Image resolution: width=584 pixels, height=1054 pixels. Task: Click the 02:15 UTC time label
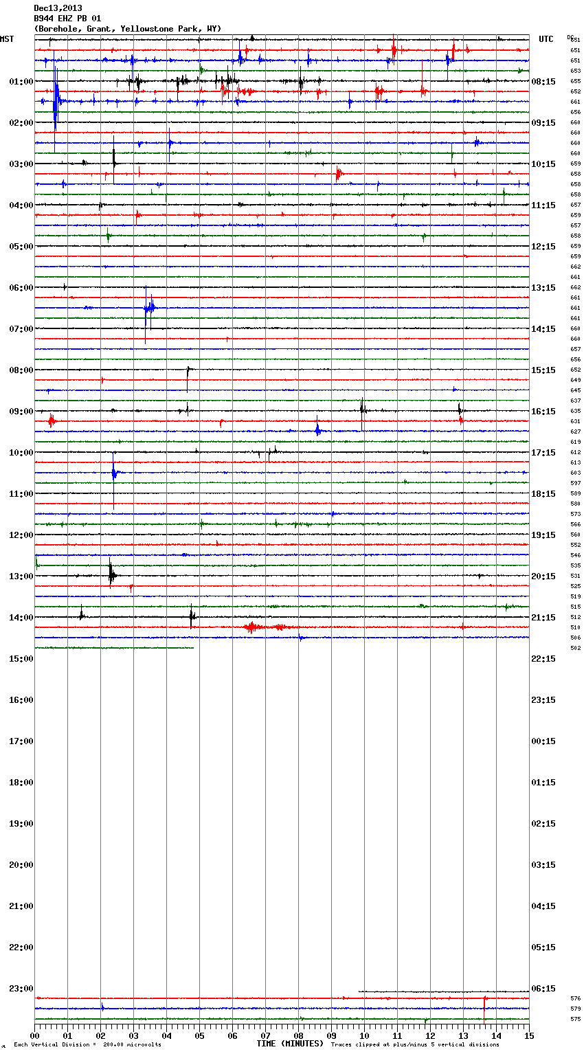pos(543,824)
